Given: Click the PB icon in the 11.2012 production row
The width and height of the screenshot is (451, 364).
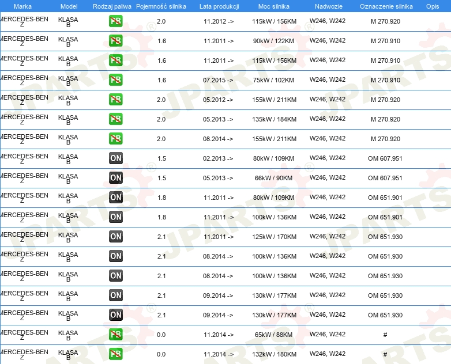Looking at the screenshot, I should click(116, 21).
